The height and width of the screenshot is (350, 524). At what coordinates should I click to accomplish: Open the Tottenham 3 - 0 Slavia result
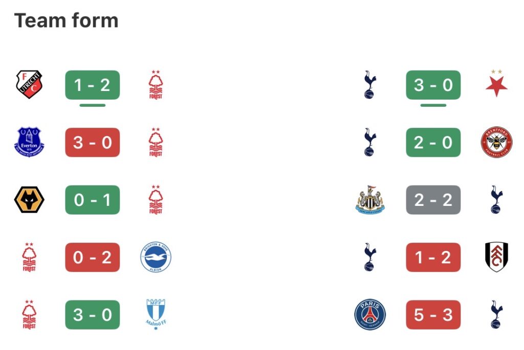click(x=433, y=85)
